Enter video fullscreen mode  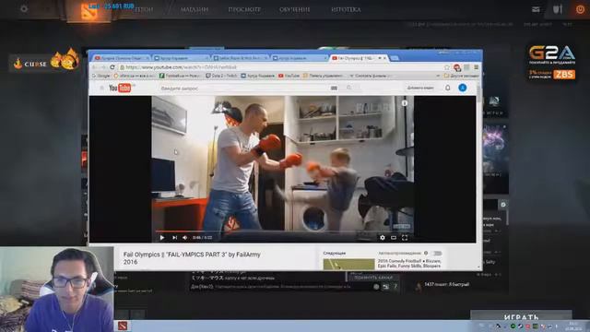[405, 238]
